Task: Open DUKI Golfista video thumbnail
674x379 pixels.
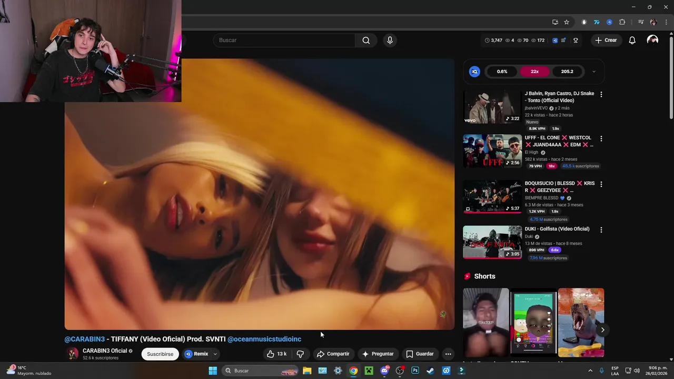Action: pyautogui.click(x=492, y=242)
